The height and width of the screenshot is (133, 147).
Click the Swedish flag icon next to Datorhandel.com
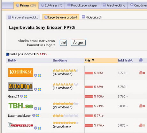(38, 116)
